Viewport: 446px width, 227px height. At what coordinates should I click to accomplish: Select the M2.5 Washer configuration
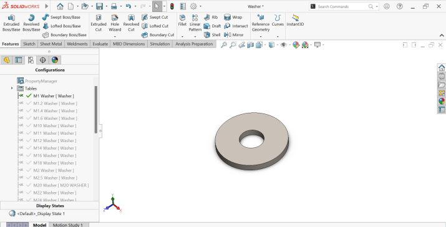(55, 178)
